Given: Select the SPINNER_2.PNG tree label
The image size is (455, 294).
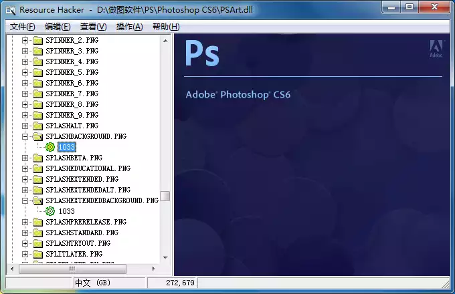Looking at the screenshot, I should click(x=72, y=40).
